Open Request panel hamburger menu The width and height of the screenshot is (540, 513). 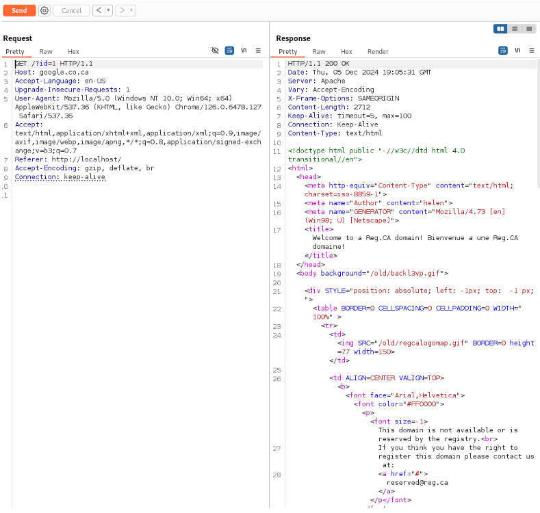(258, 51)
